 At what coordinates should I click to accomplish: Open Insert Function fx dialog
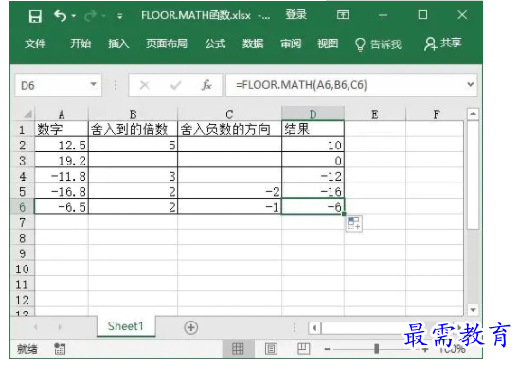pyautogui.click(x=206, y=85)
